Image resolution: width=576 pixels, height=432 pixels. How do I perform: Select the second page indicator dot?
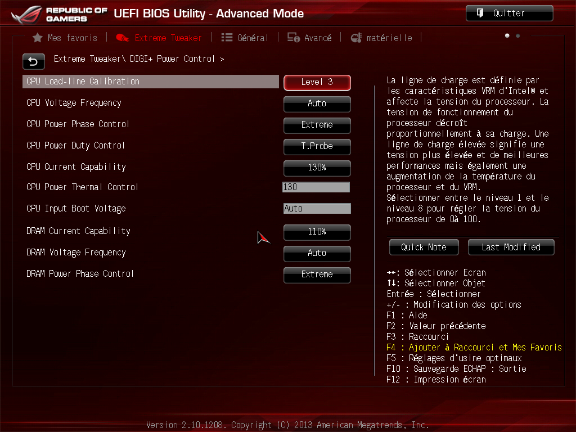pos(518,35)
